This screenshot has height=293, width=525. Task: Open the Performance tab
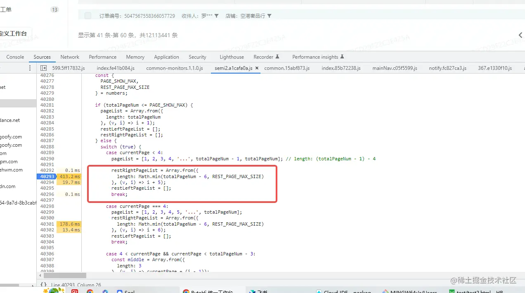[x=103, y=57]
